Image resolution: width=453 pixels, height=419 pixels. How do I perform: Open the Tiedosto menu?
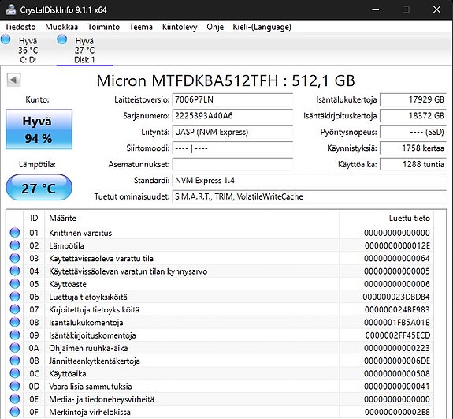coord(20,27)
